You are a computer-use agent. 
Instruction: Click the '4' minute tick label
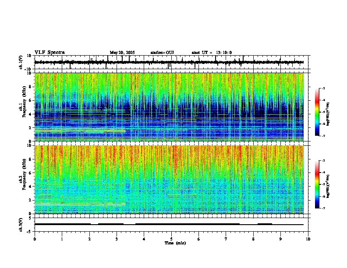[144, 239]
